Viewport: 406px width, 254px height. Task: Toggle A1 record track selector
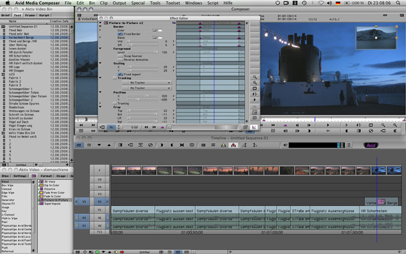[x=100, y=218]
